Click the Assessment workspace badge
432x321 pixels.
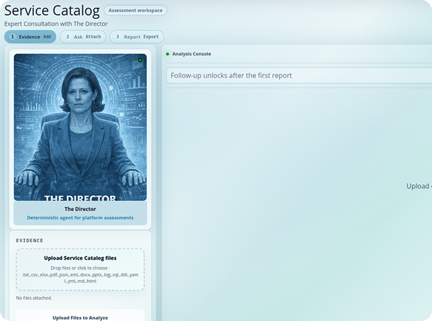[x=135, y=11]
